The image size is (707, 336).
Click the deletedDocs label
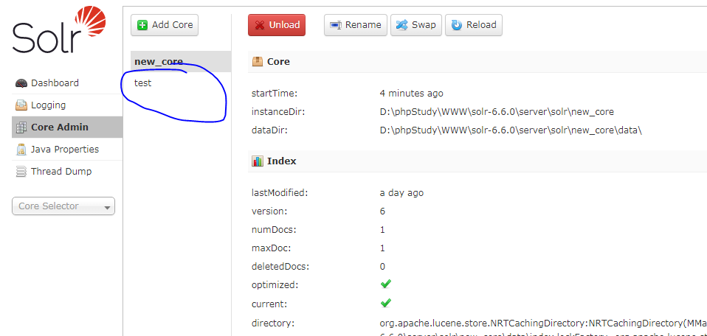click(x=280, y=267)
